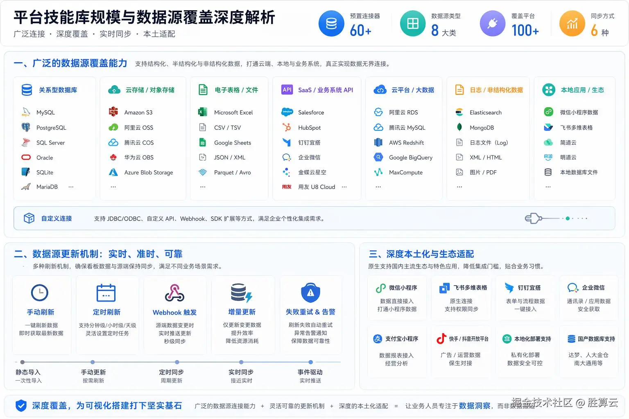Click the 金蝶云星空 row text
The height and width of the screenshot is (419, 629).
point(312,172)
